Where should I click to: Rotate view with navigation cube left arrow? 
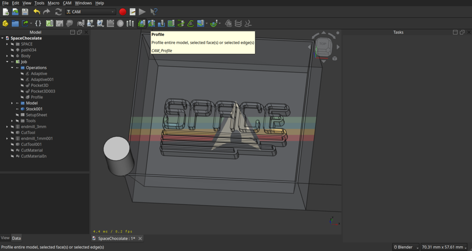click(x=309, y=47)
